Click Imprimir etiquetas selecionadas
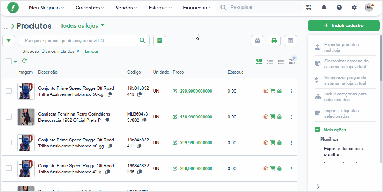The height and width of the screenshot is (192, 383). pyautogui.click(x=345, y=113)
